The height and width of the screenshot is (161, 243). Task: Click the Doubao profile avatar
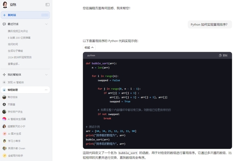5,4
